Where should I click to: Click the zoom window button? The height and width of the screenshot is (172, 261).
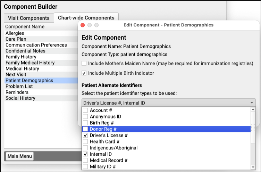(x=96, y=25)
